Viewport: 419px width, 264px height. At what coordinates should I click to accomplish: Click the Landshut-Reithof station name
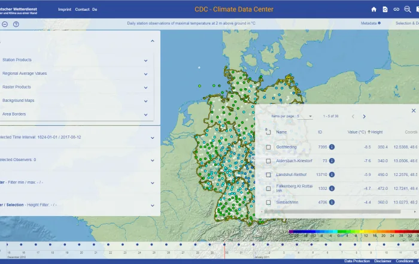(x=292, y=175)
